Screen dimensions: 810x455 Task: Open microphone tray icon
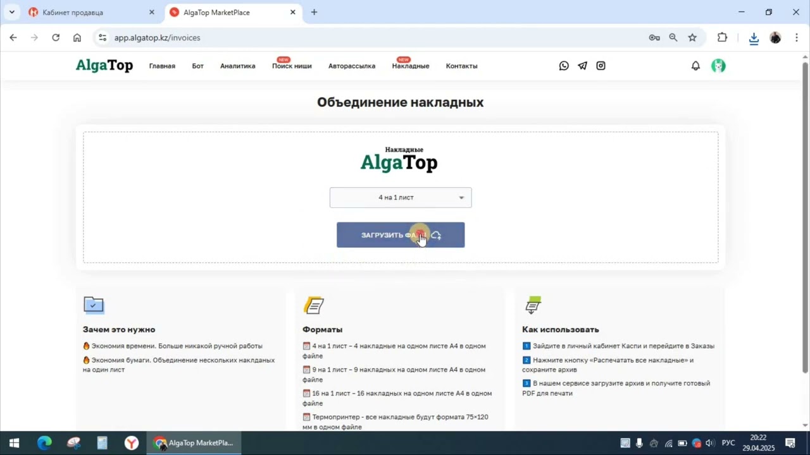tap(639, 443)
